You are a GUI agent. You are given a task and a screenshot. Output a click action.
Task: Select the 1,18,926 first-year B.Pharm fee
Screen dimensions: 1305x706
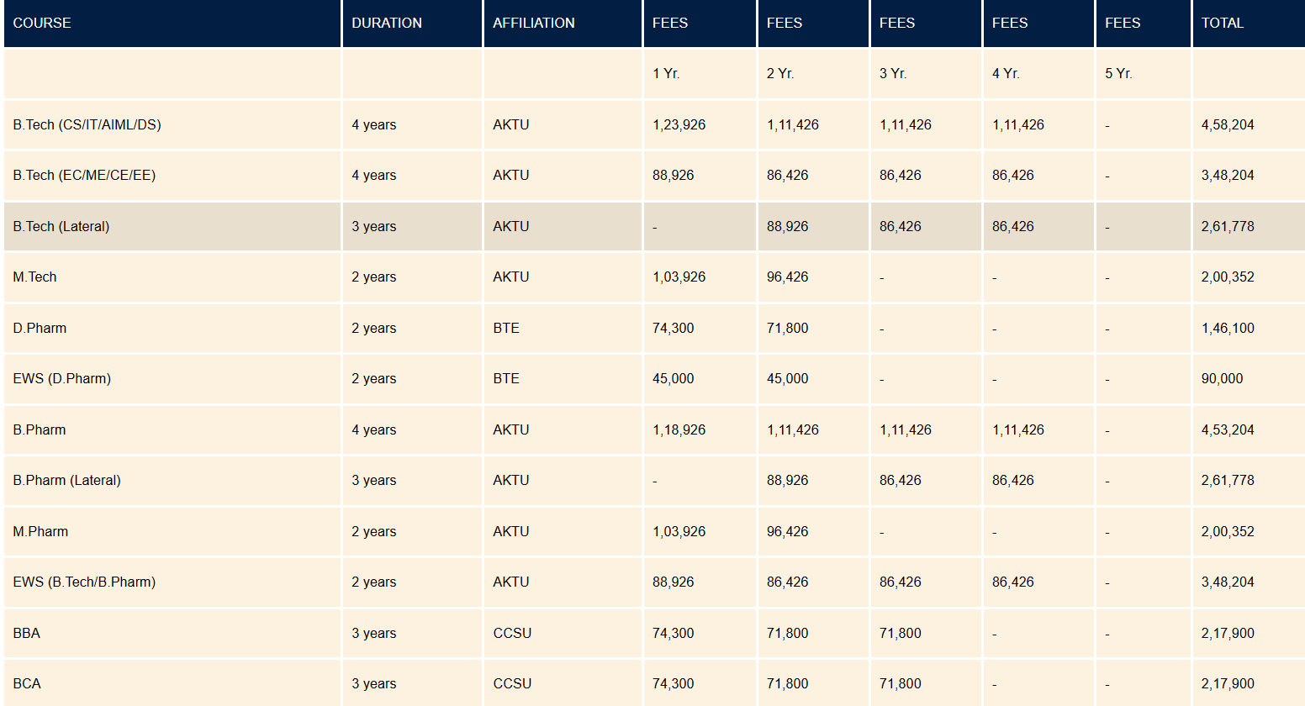(679, 430)
